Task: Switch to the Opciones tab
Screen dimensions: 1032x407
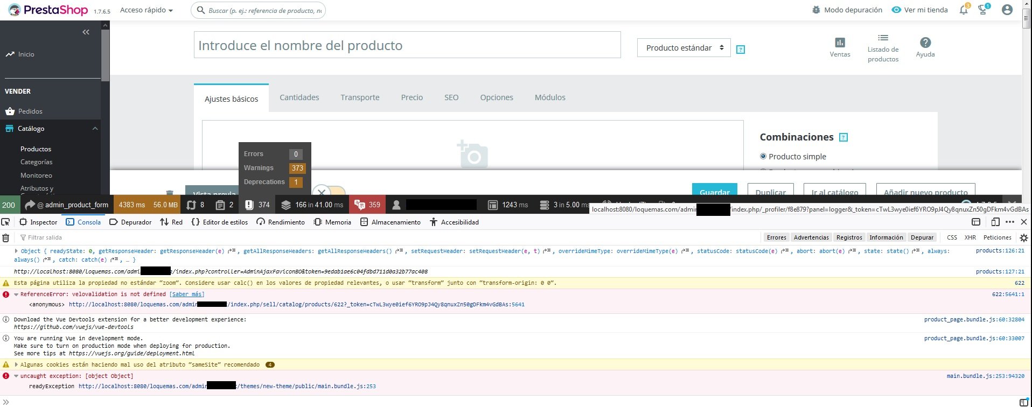Action: click(x=497, y=97)
